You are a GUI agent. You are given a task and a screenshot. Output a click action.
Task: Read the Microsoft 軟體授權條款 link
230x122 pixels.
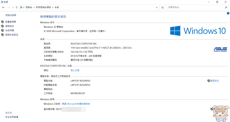pos(76,104)
